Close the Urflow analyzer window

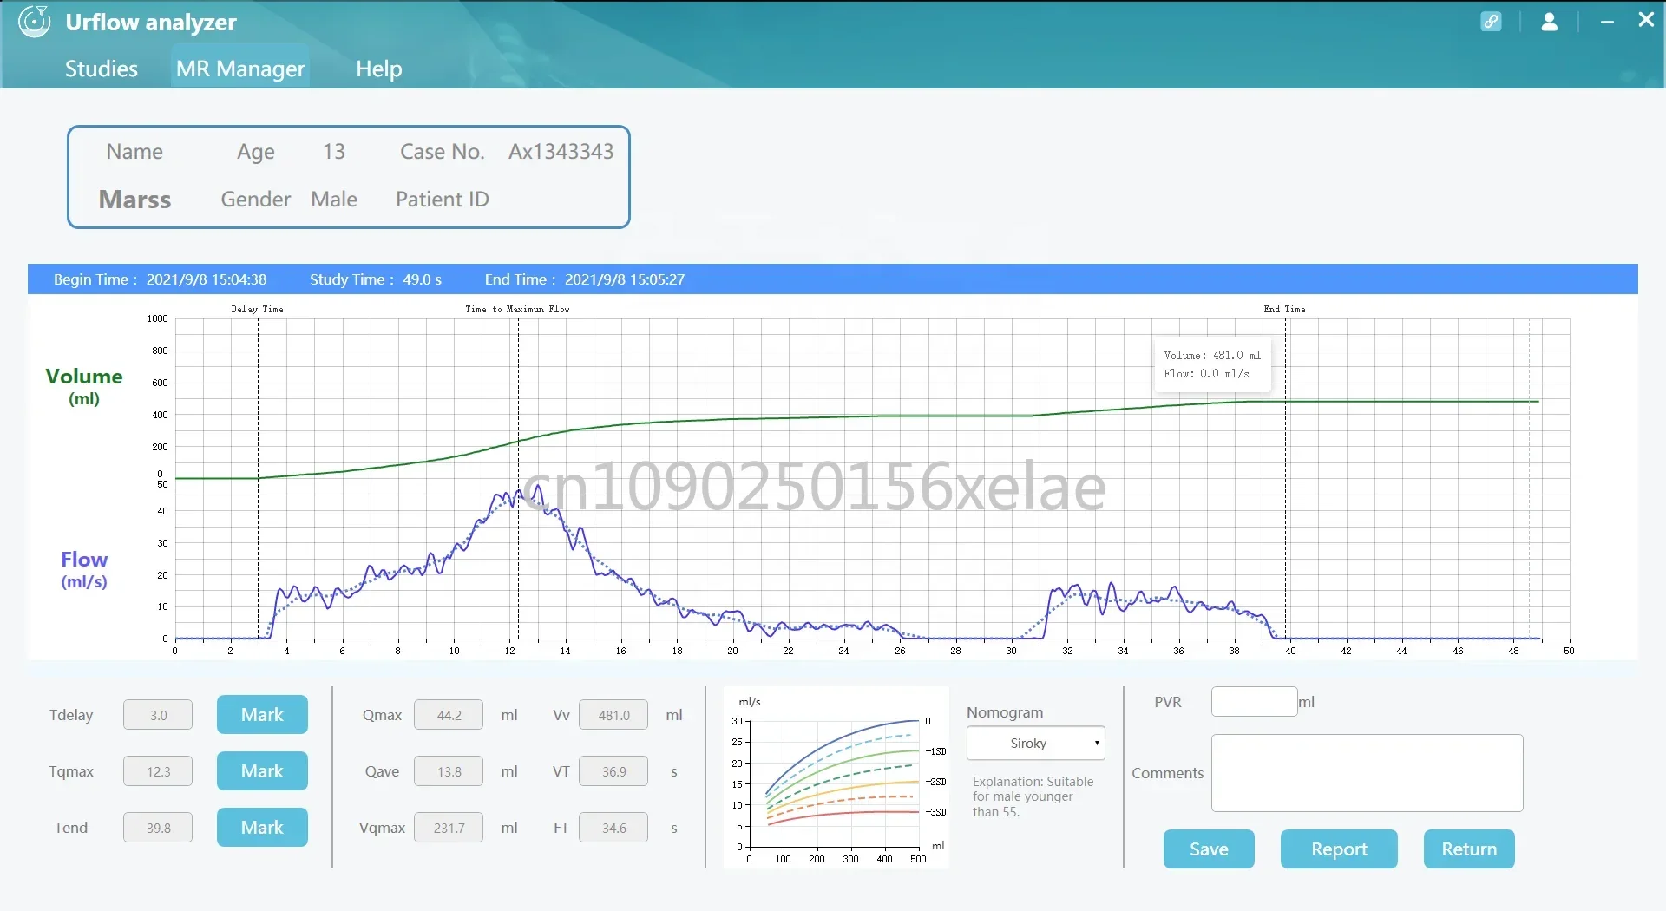[x=1645, y=20]
